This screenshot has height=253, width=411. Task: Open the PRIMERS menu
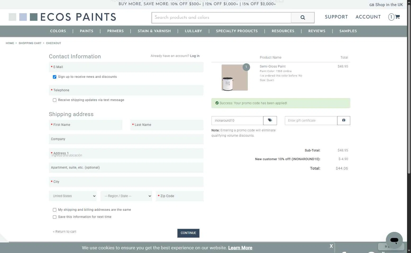115,31
